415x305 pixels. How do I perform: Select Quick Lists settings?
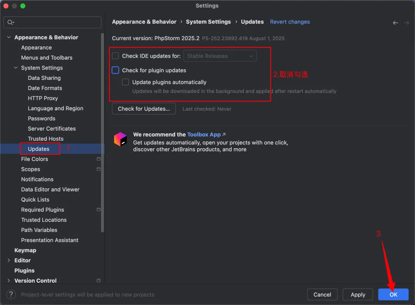coord(35,200)
